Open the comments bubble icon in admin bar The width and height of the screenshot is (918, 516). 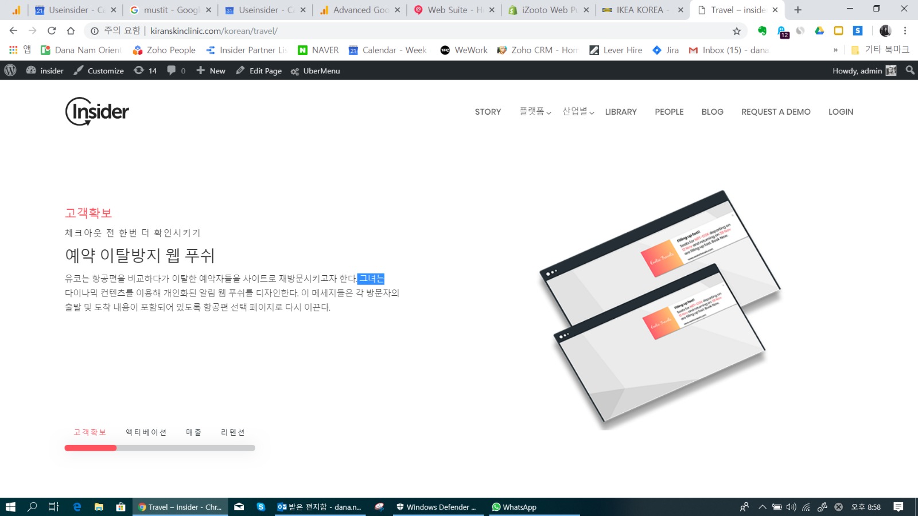[172, 71]
